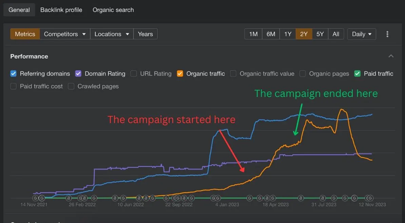The width and height of the screenshot is (405, 223).
Task: Uncheck the Referring domains checkbox
Action: click(x=14, y=74)
